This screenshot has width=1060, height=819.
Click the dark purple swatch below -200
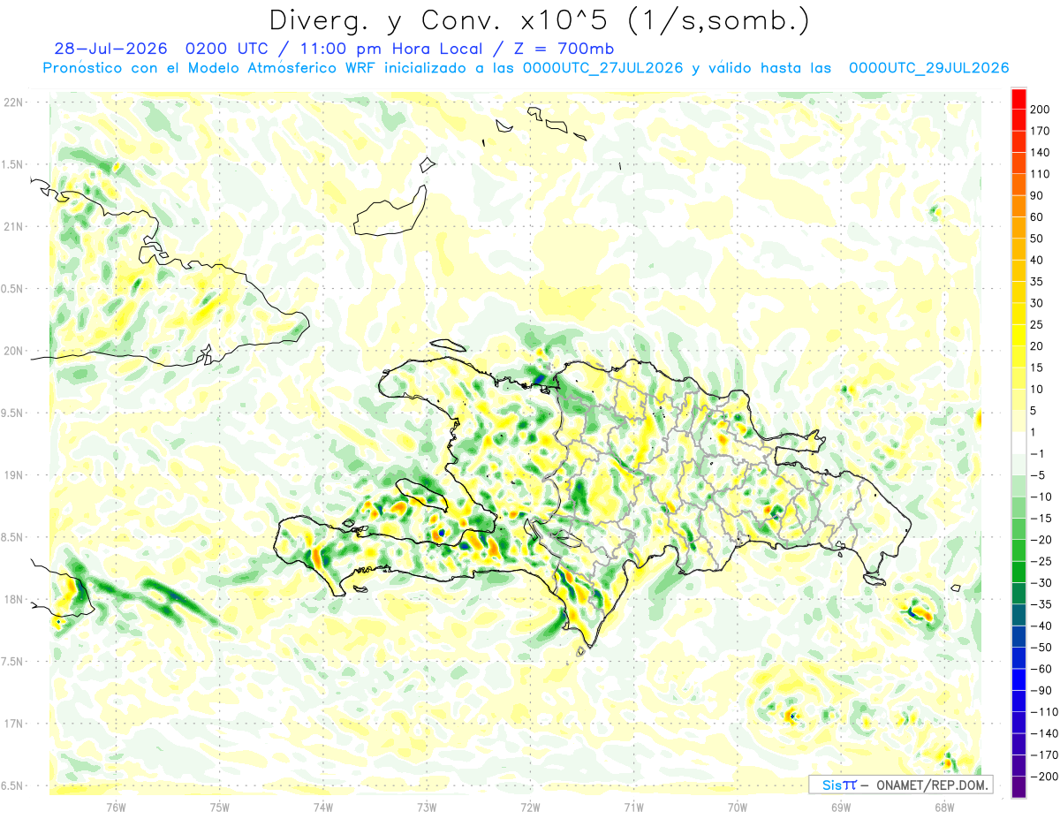[1018, 787]
